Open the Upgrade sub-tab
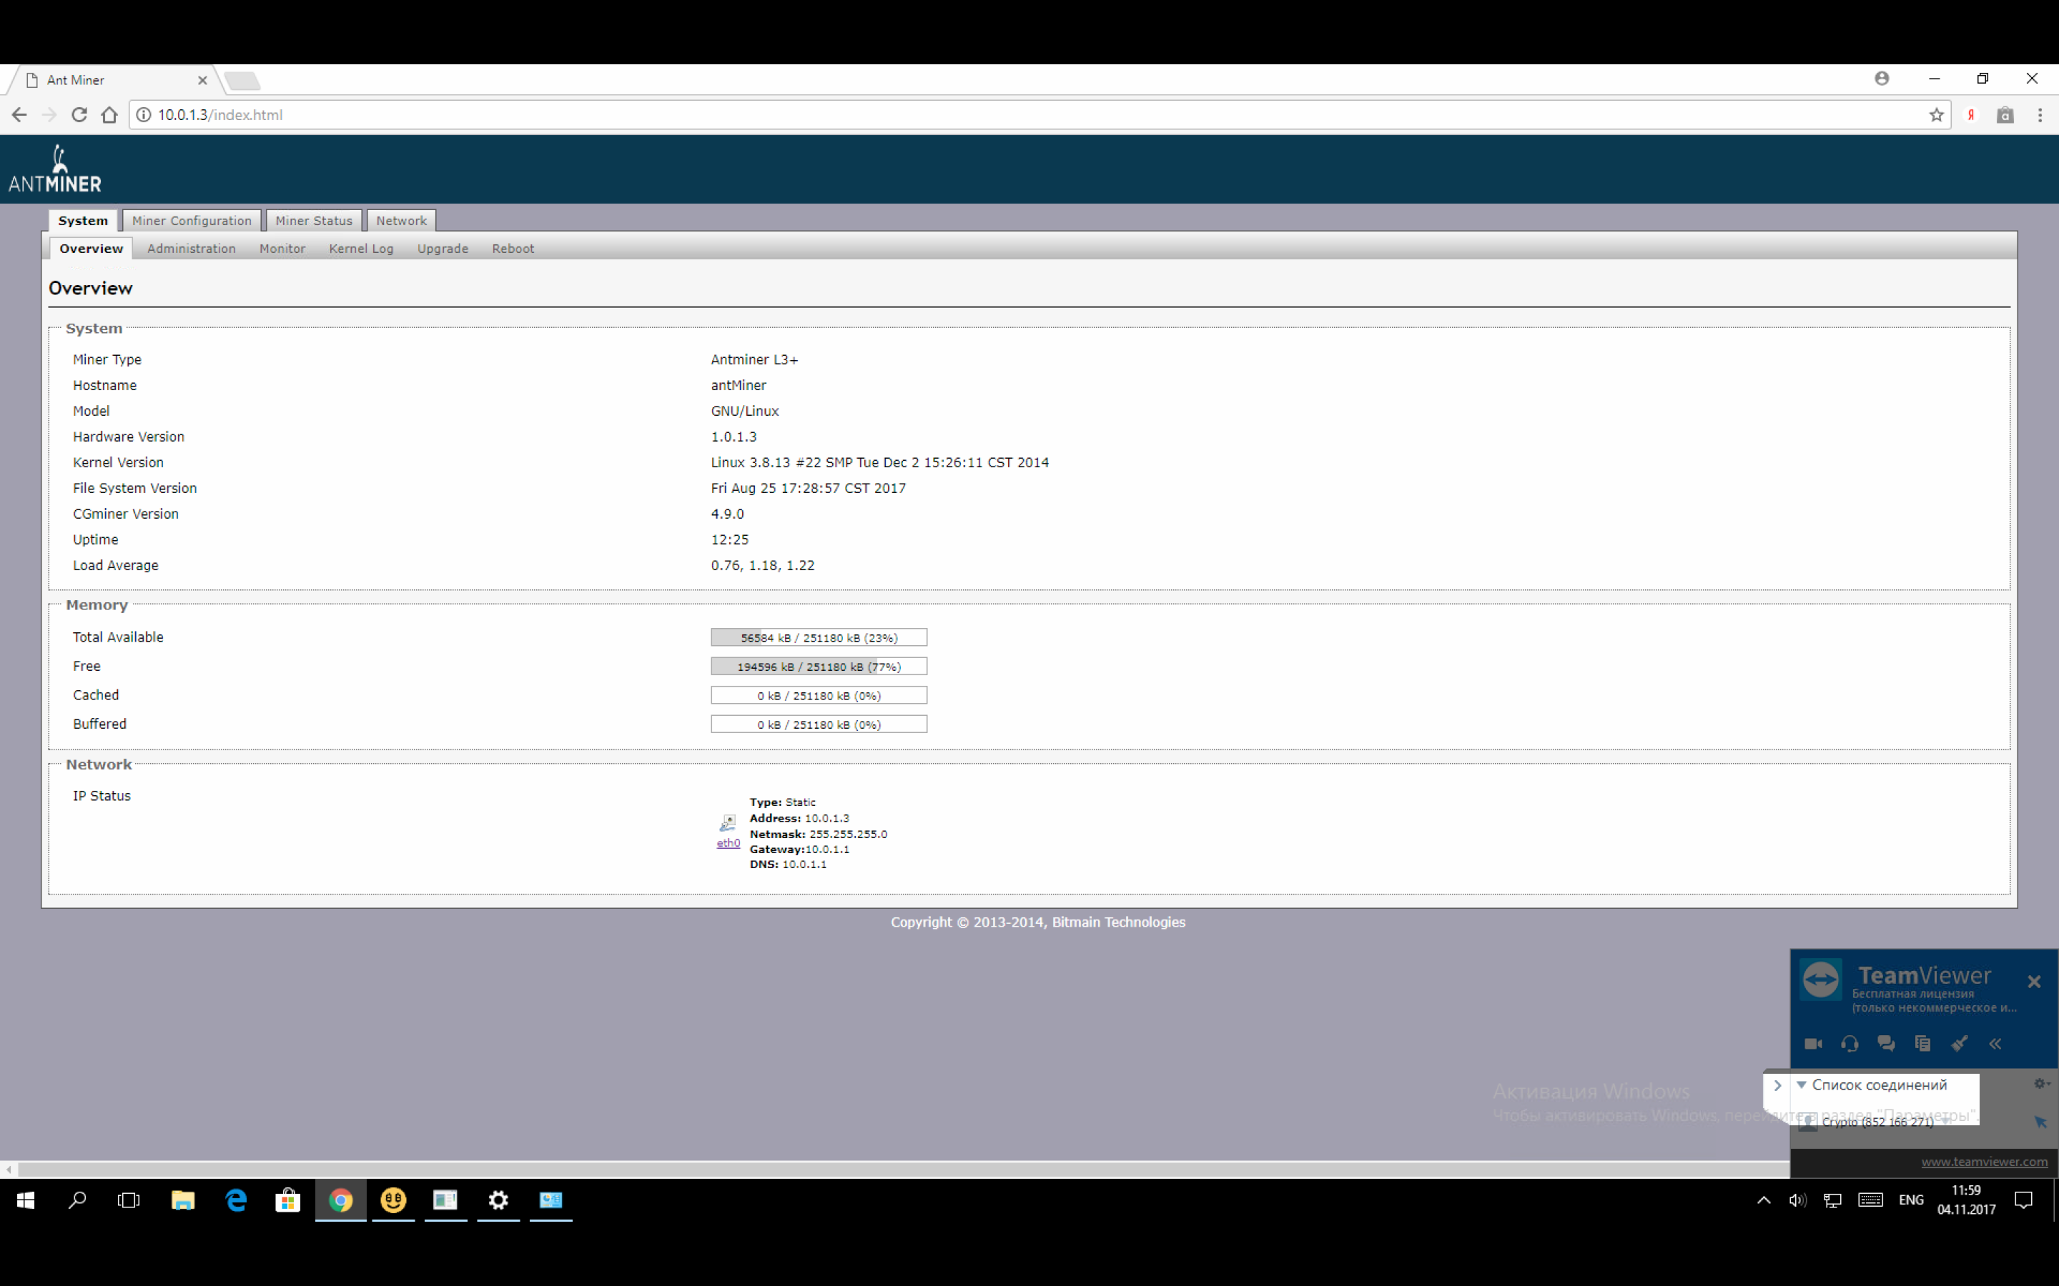 443,249
